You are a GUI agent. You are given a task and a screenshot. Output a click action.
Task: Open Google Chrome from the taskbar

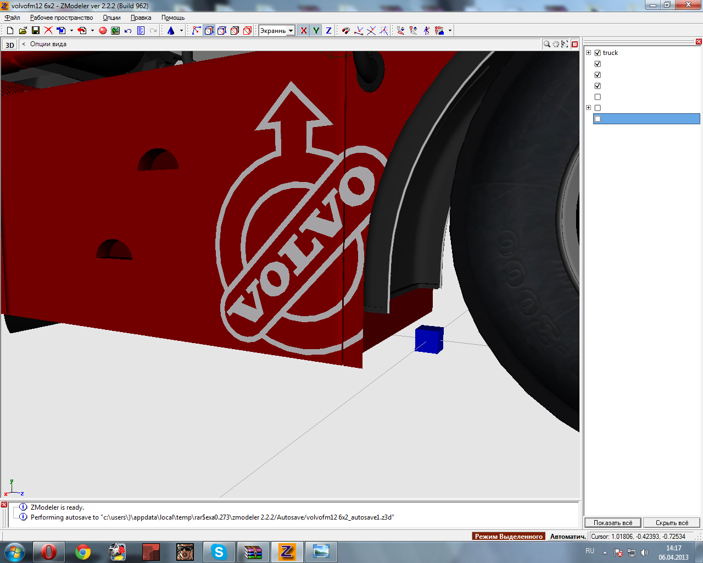pos(83,551)
